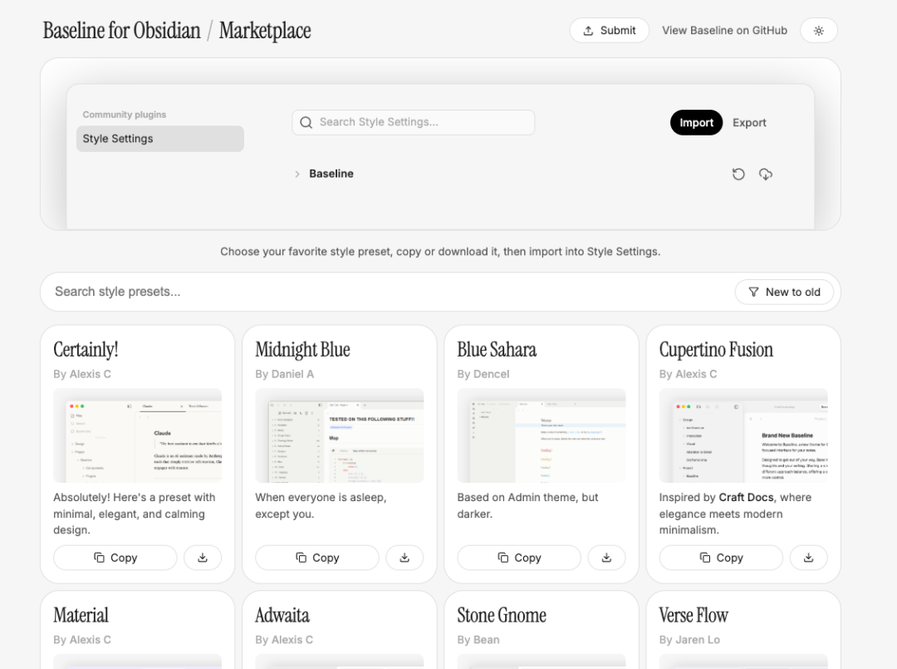
Task: Copy the Cupertino Fusion preset
Action: click(721, 558)
